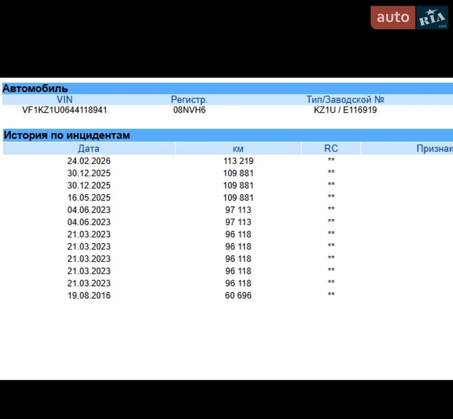Click the RC asterisks in the 19.08.2016 row
The image size is (453, 419).
(x=331, y=294)
